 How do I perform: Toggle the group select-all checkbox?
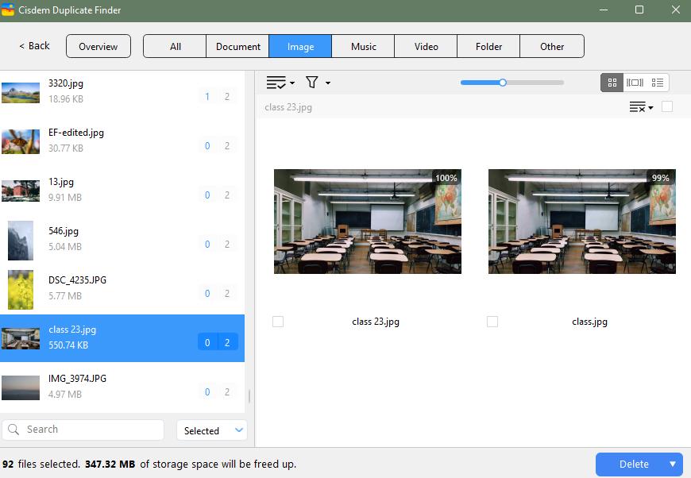tap(667, 106)
